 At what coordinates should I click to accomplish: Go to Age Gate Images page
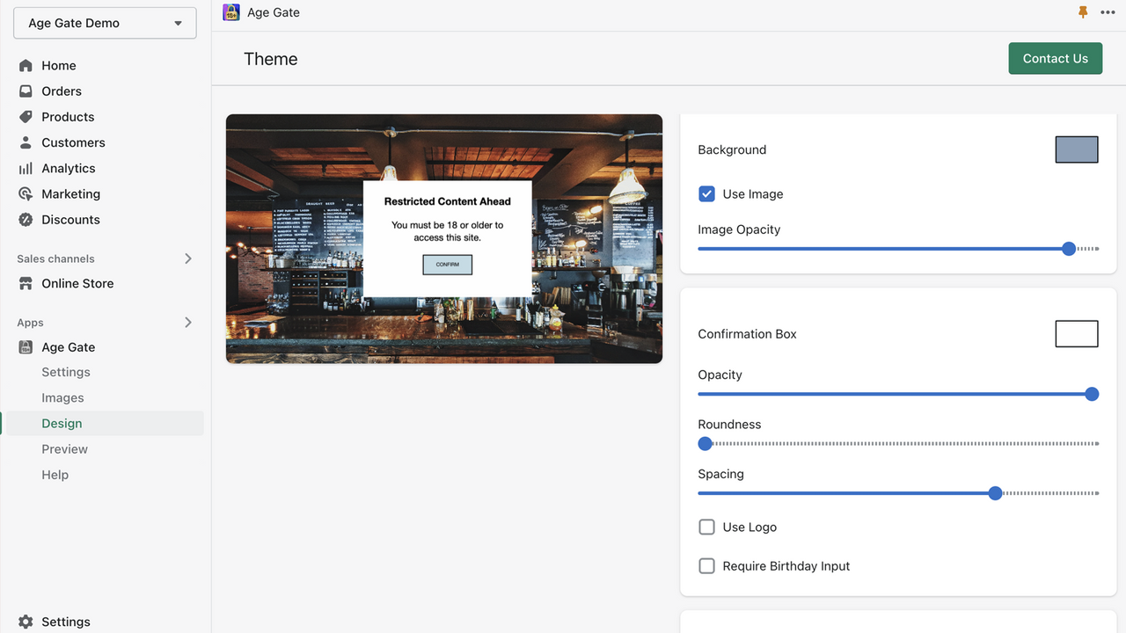62,397
